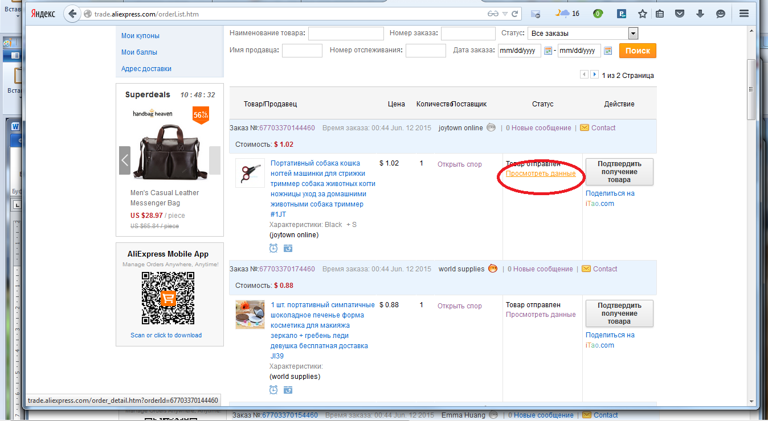Open the Men's Casual Leather Messenger Bag image
The image size is (768, 421).
click(170, 152)
